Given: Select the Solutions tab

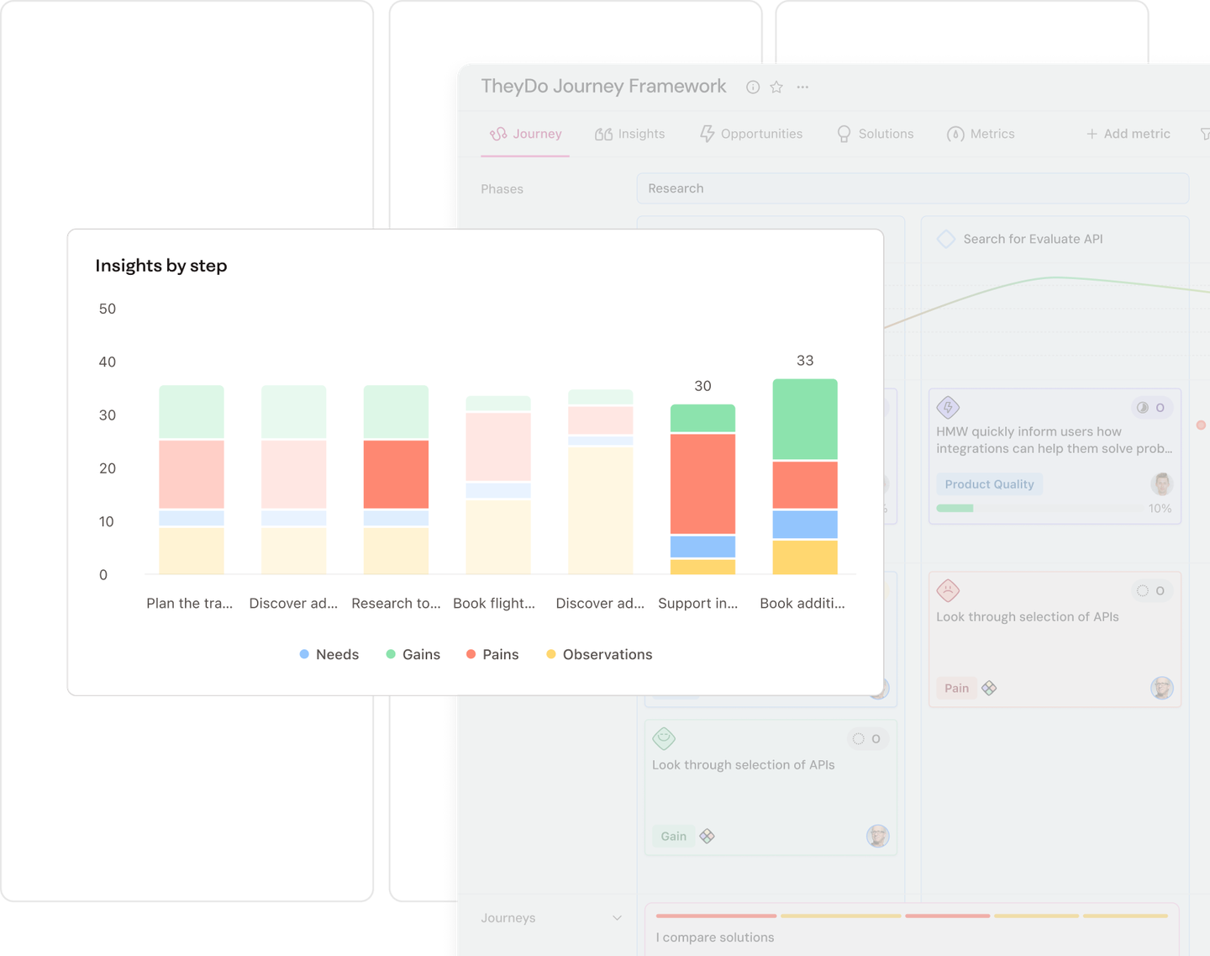Looking at the screenshot, I should (875, 134).
